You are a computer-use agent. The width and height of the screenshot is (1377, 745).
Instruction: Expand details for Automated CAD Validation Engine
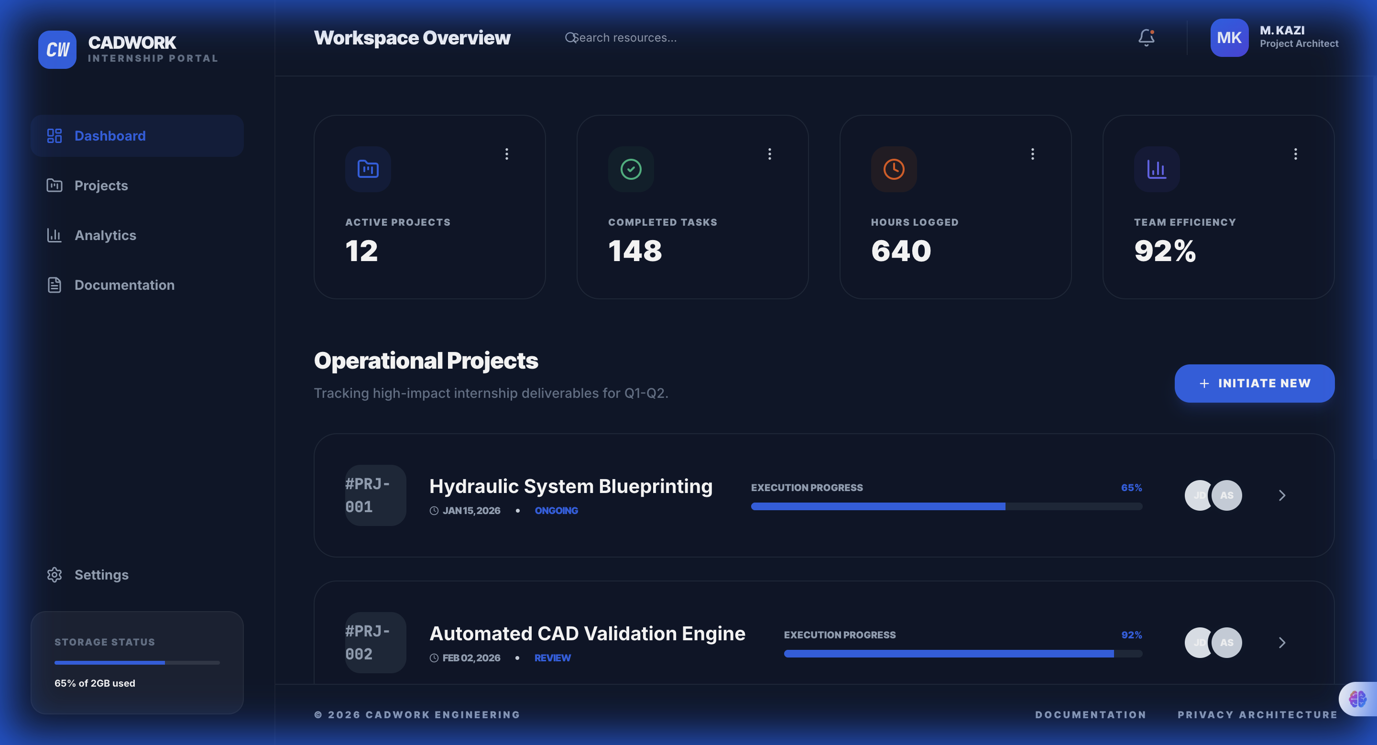pyautogui.click(x=1282, y=642)
